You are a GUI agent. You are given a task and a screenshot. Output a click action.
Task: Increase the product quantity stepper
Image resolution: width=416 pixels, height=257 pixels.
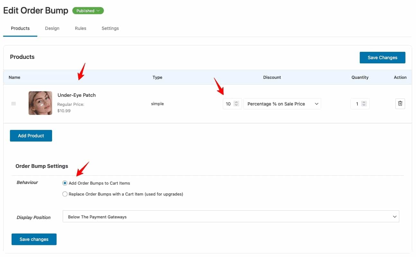click(x=364, y=102)
